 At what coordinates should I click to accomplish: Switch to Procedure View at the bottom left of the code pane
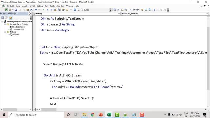(x=34, y=109)
